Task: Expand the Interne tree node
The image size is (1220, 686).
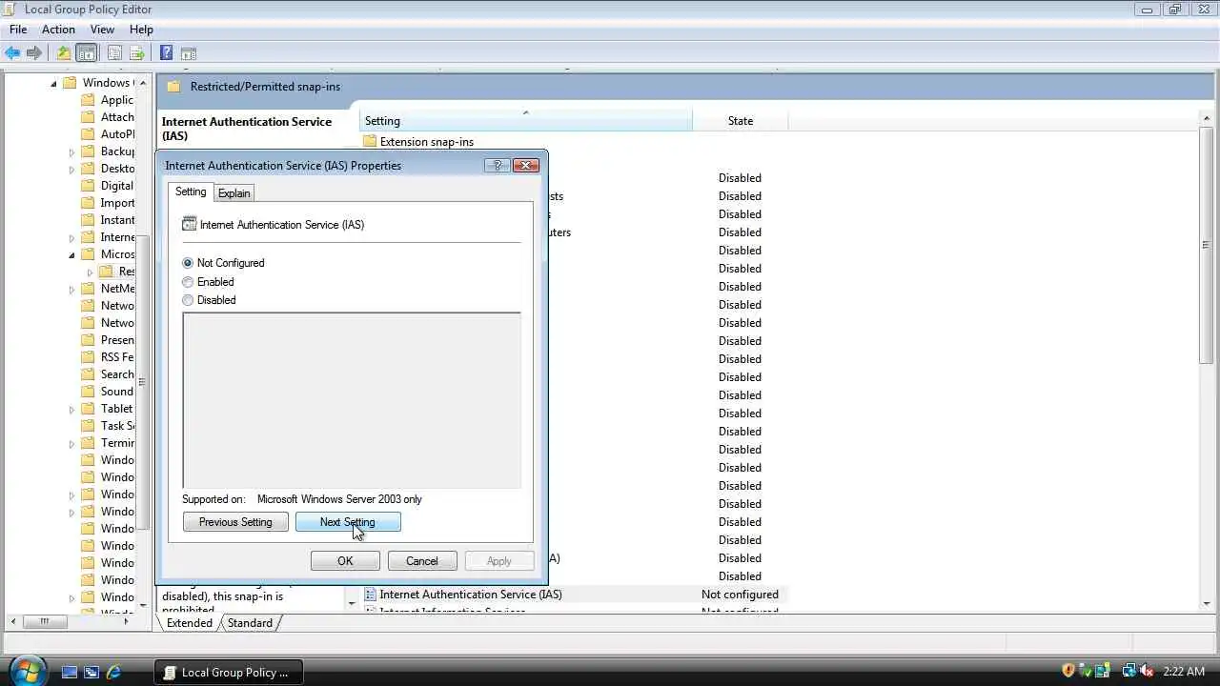Action: pos(71,237)
